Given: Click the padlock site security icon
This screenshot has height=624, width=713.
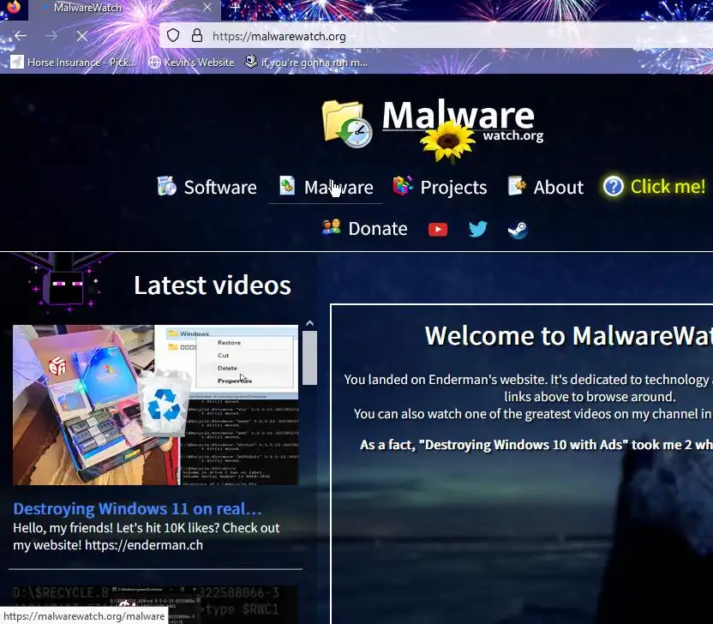Looking at the screenshot, I should [x=197, y=35].
